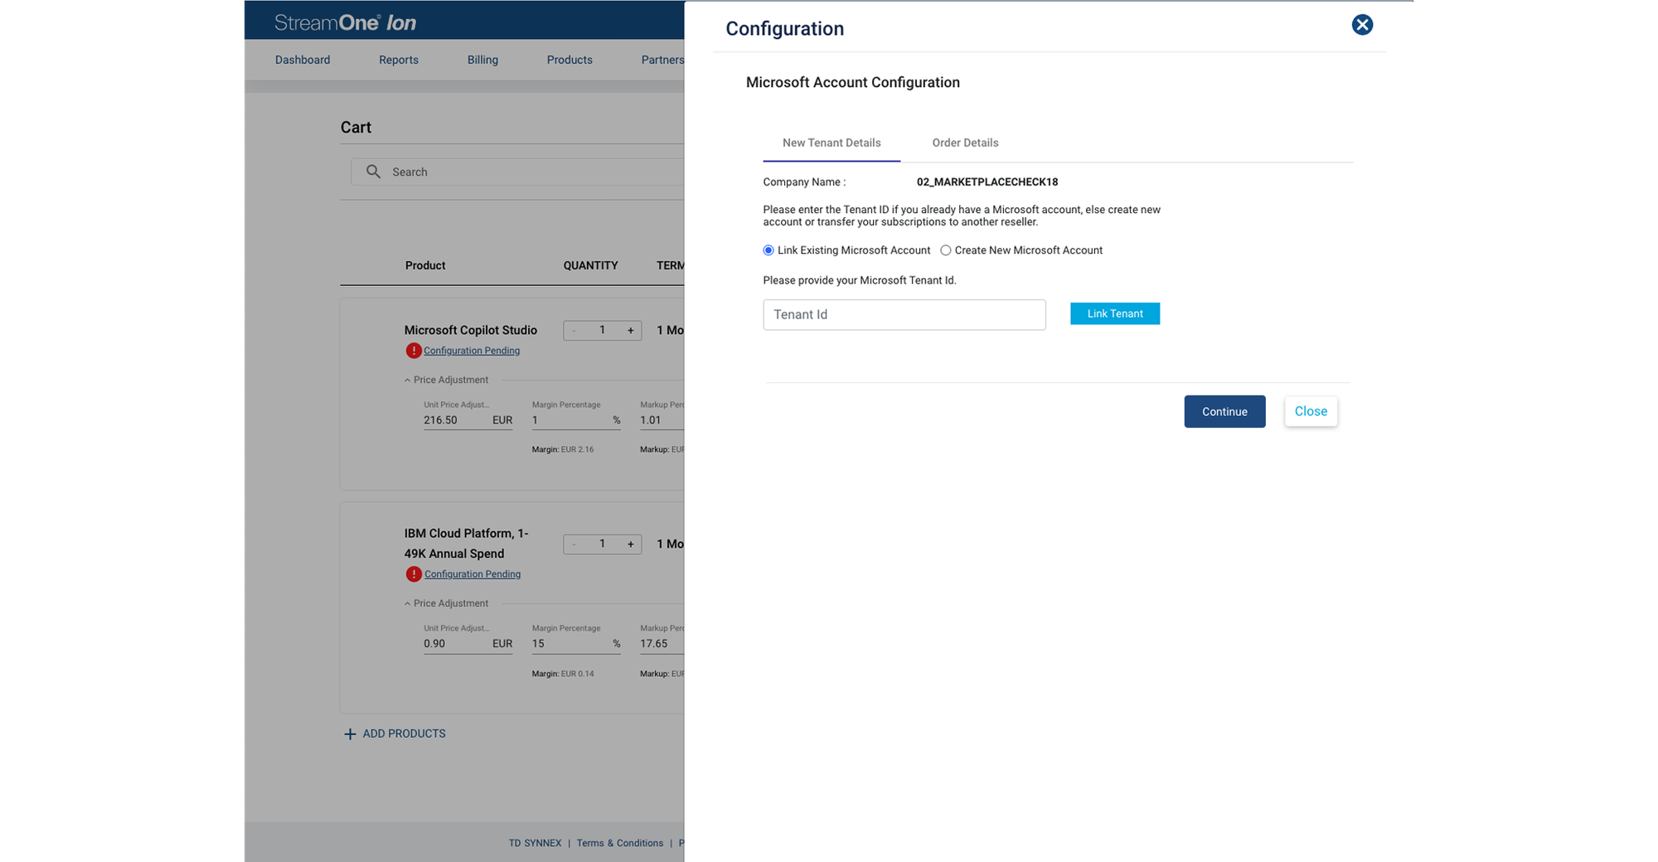Click the Product column header
The width and height of the screenshot is (1658, 862).
pyautogui.click(x=425, y=265)
